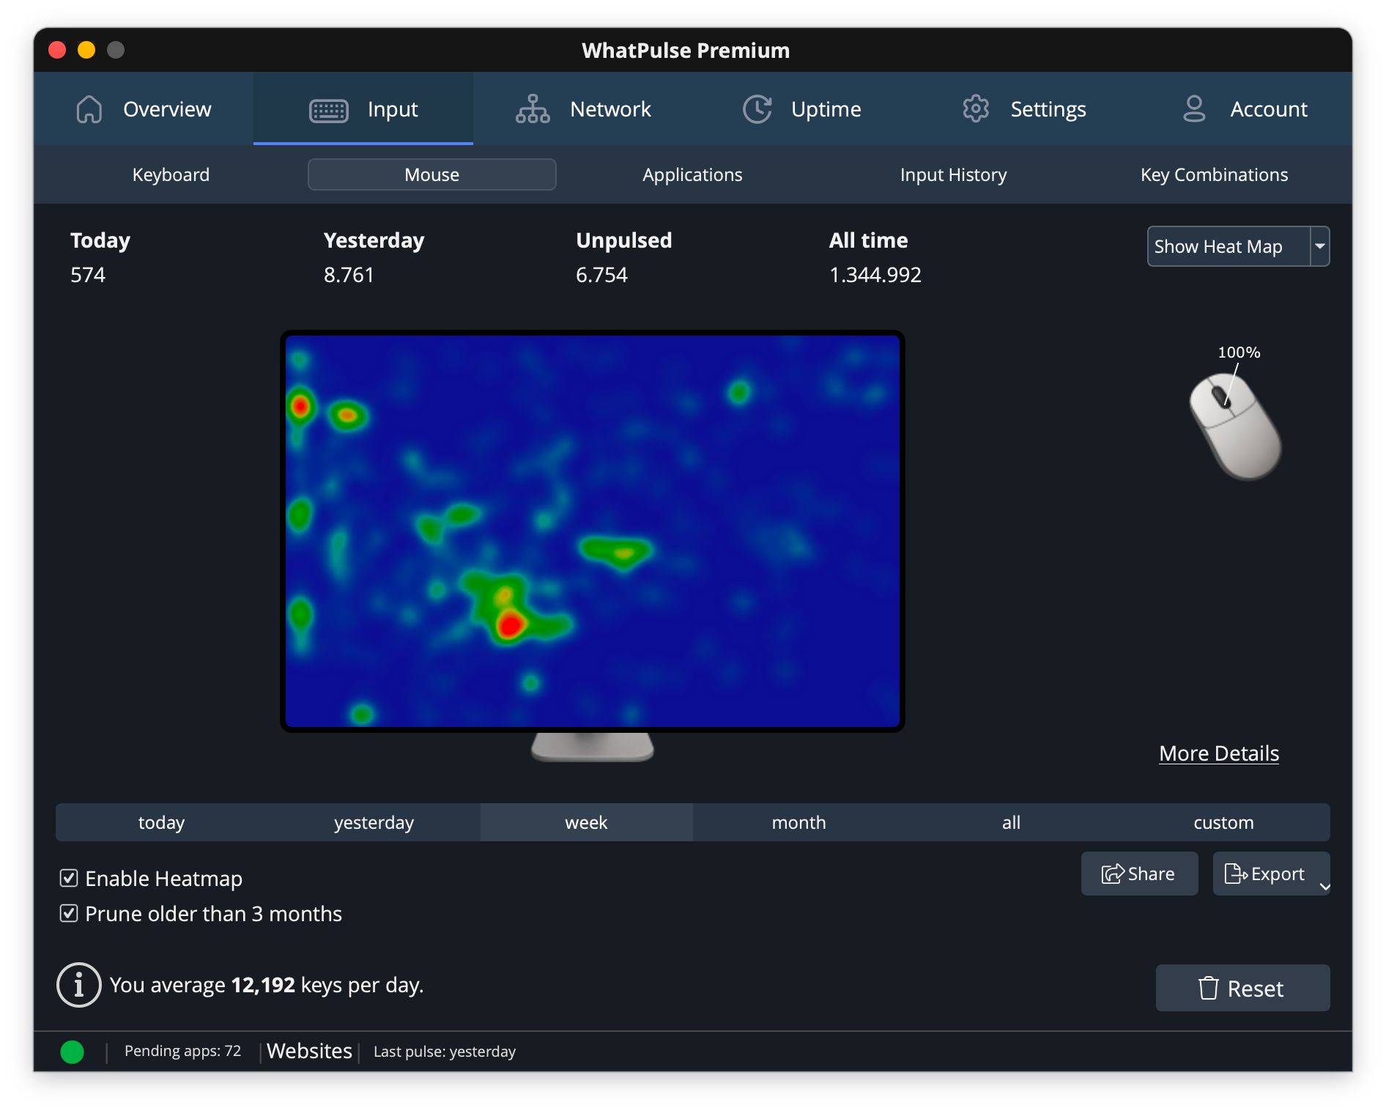The image size is (1386, 1111).
Task: Click the green status indicator dot
Action: pyautogui.click(x=72, y=1052)
